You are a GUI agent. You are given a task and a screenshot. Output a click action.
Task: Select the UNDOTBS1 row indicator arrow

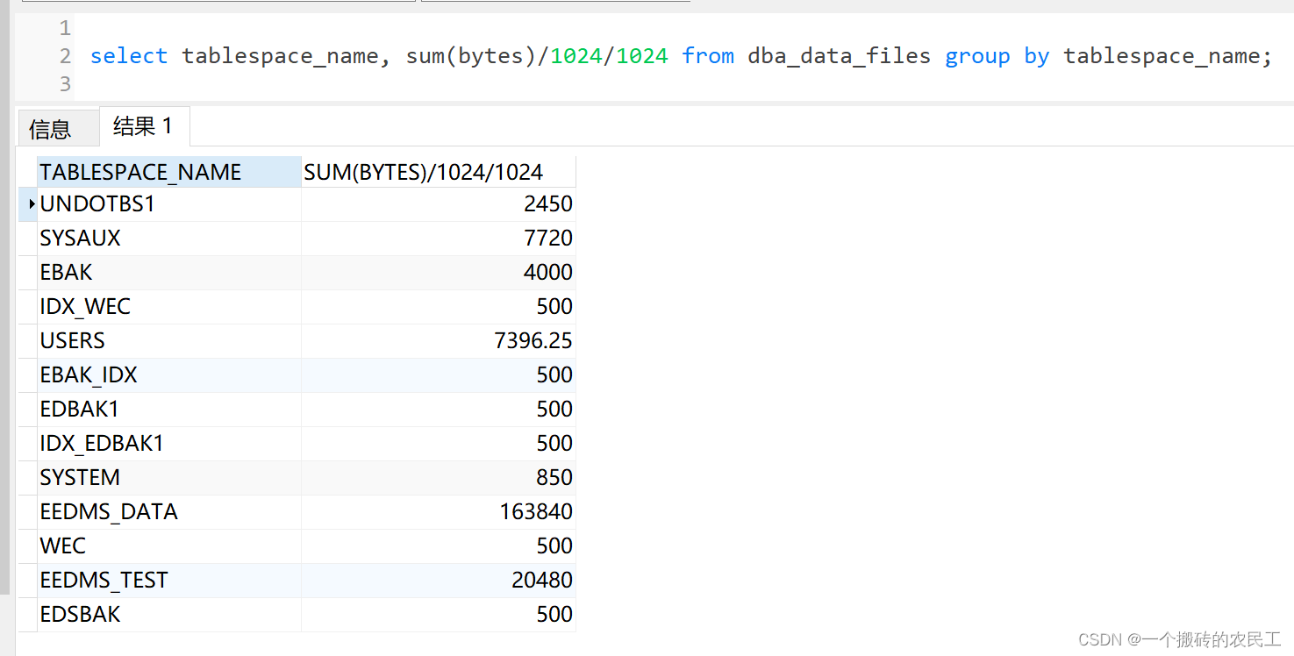[x=27, y=203]
